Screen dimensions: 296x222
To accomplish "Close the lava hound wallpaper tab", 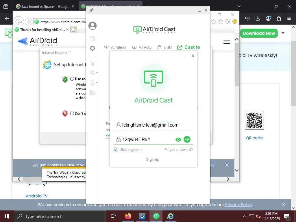I will coord(73,6).
